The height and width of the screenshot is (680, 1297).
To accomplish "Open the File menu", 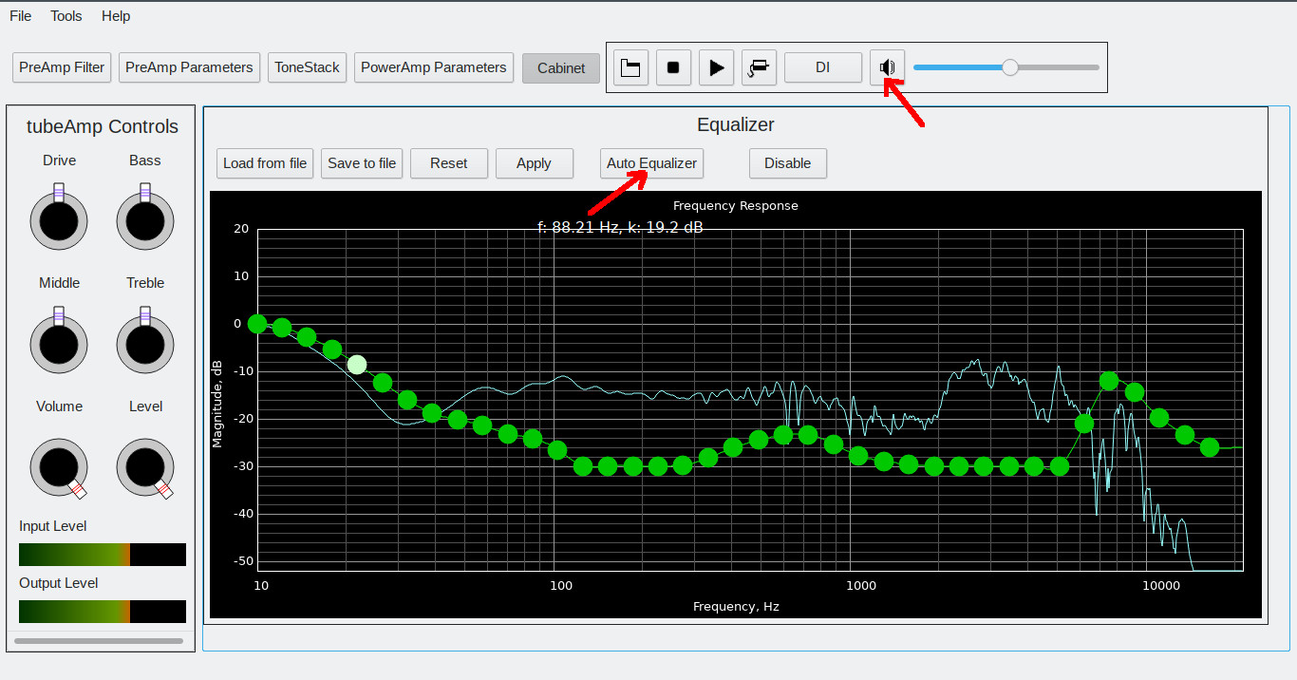I will (x=21, y=16).
